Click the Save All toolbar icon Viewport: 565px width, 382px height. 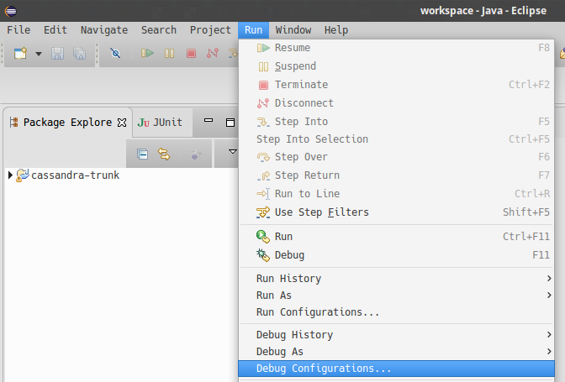tap(79, 54)
